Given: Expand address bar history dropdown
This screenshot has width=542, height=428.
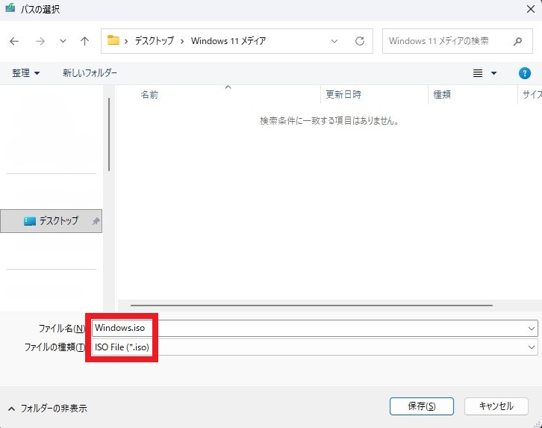Looking at the screenshot, I should pyautogui.click(x=334, y=41).
